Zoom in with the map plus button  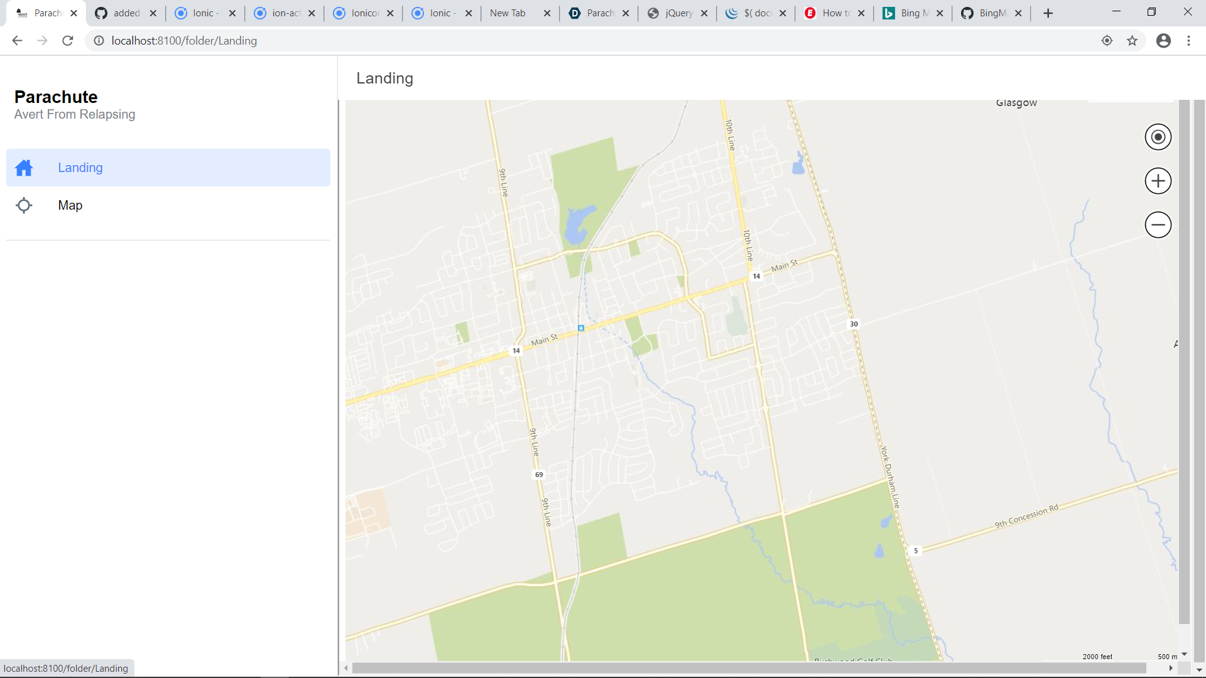[x=1158, y=181]
